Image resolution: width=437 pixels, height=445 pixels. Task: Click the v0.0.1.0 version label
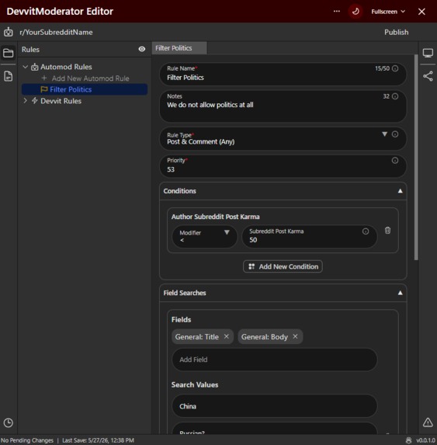point(425,440)
